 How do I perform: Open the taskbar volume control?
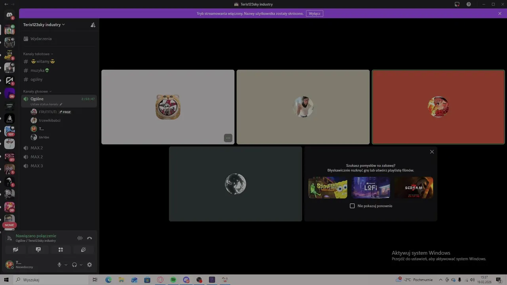point(472,280)
